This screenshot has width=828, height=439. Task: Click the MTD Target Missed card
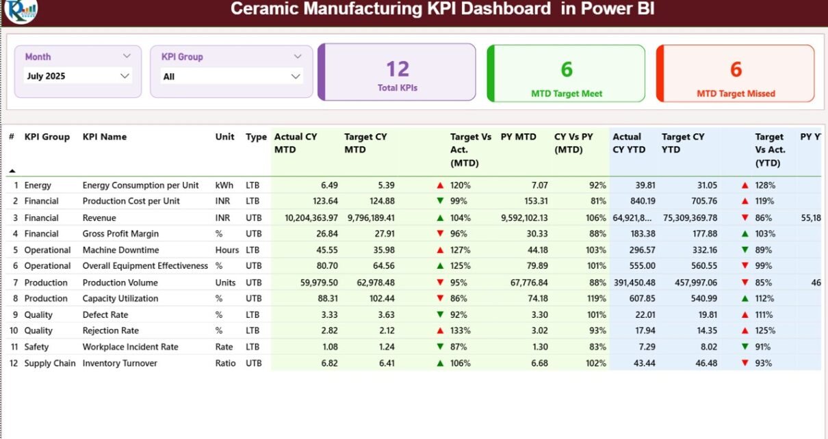coord(736,73)
